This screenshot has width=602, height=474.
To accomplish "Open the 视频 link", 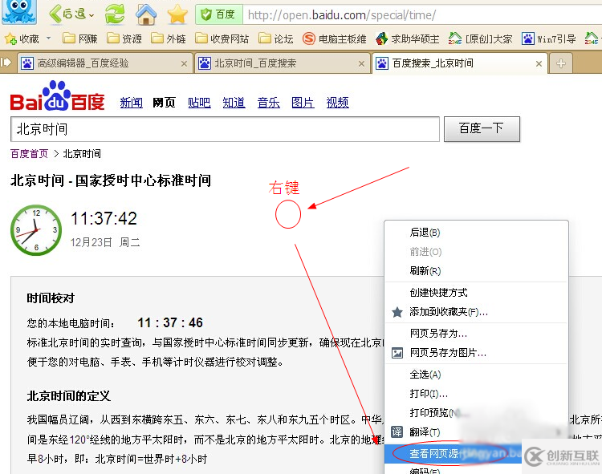I will coord(337,103).
